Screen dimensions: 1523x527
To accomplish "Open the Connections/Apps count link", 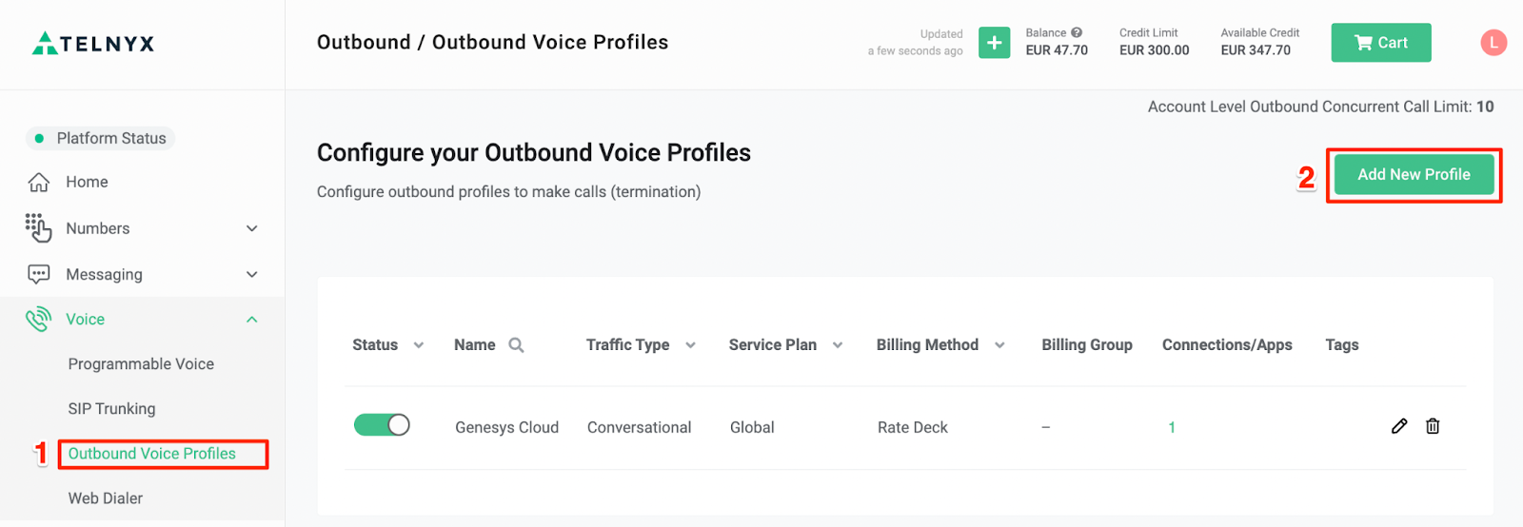I will 1172,428.
